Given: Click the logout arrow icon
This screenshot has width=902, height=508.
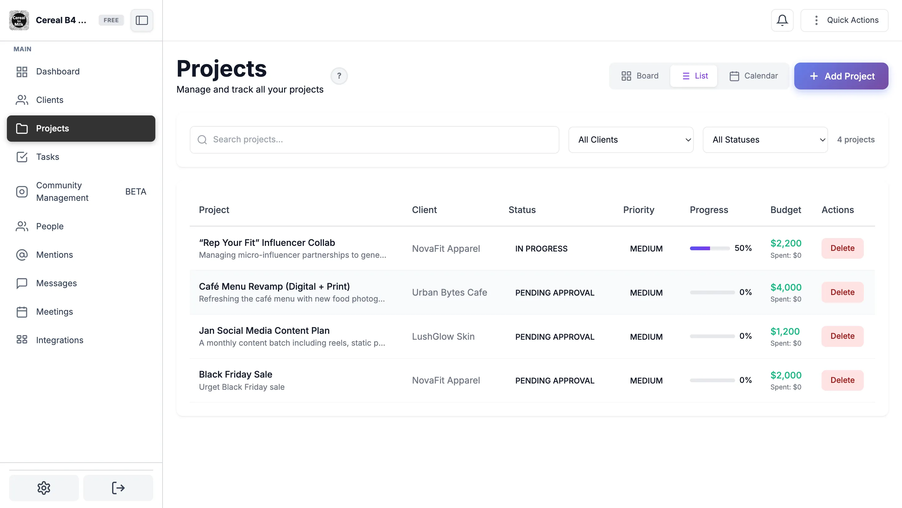Looking at the screenshot, I should (118, 487).
